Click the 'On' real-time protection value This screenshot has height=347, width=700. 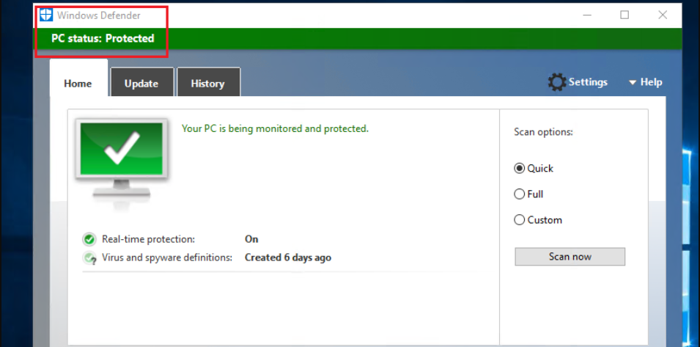[x=251, y=239]
